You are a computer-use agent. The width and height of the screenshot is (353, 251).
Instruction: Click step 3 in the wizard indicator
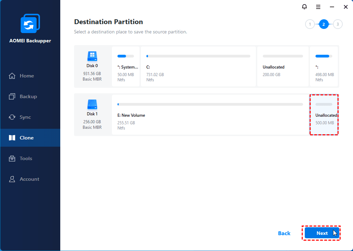(x=338, y=24)
